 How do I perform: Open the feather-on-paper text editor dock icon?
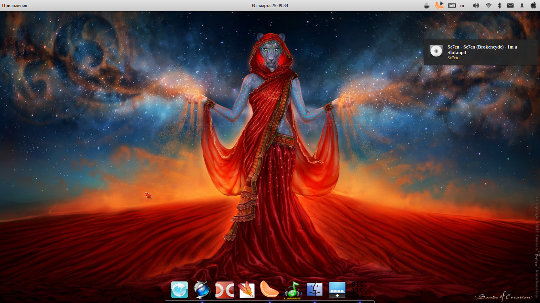(247, 290)
